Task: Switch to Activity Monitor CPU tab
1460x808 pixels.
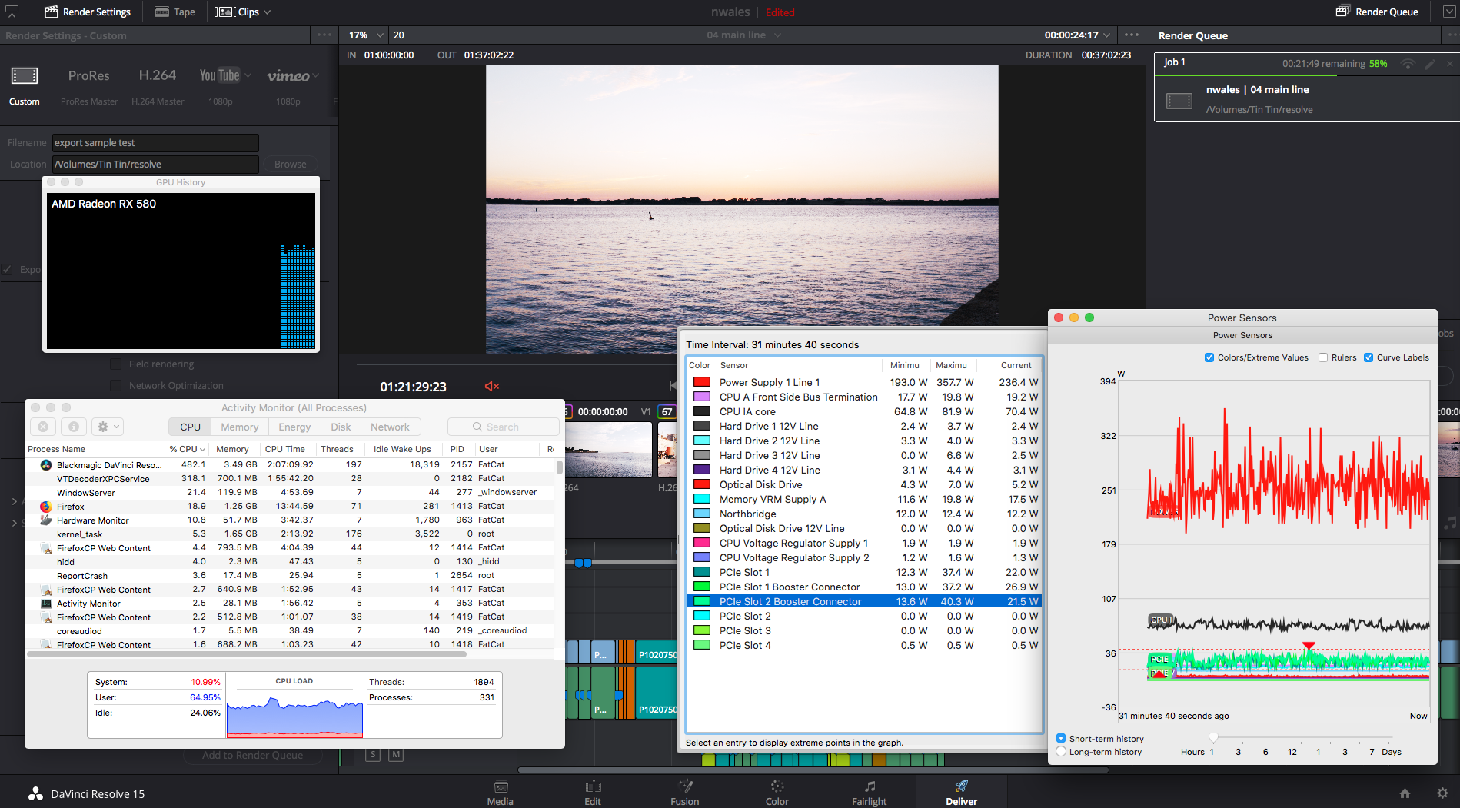Action: [x=190, y=427]
